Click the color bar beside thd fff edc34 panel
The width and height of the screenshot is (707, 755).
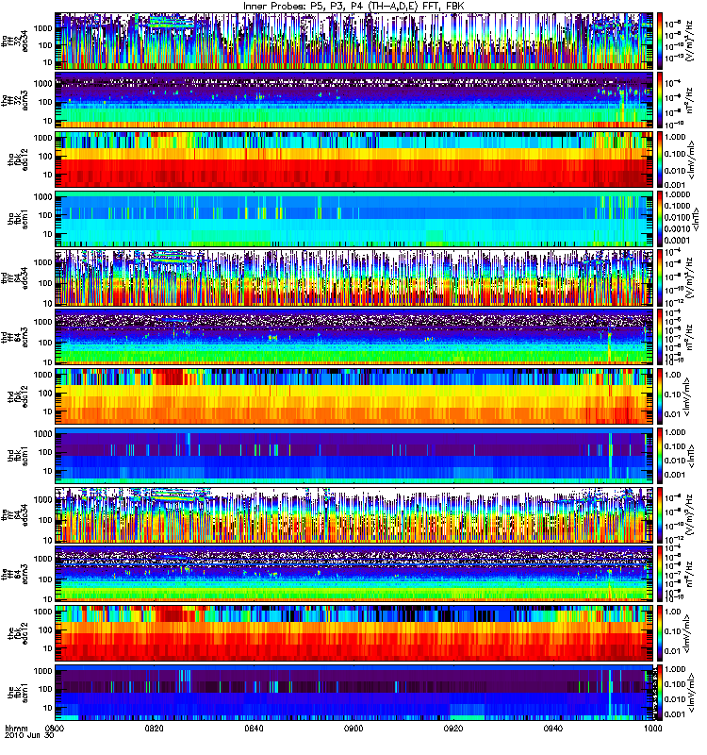click(660, 277)
